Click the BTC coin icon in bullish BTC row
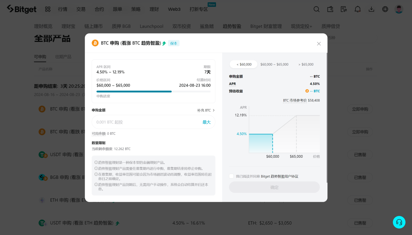The image size is (412, 235). click(x=42, y=109)
